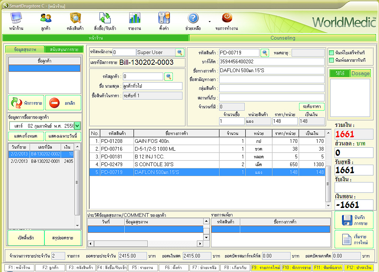Enable พิมพ์ใบเสร็จทันที print receipt checkbox

pos(331,53)
